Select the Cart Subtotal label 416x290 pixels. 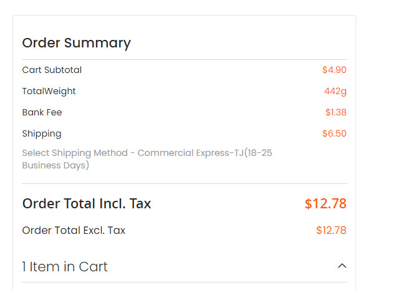[x=52, y=70]
